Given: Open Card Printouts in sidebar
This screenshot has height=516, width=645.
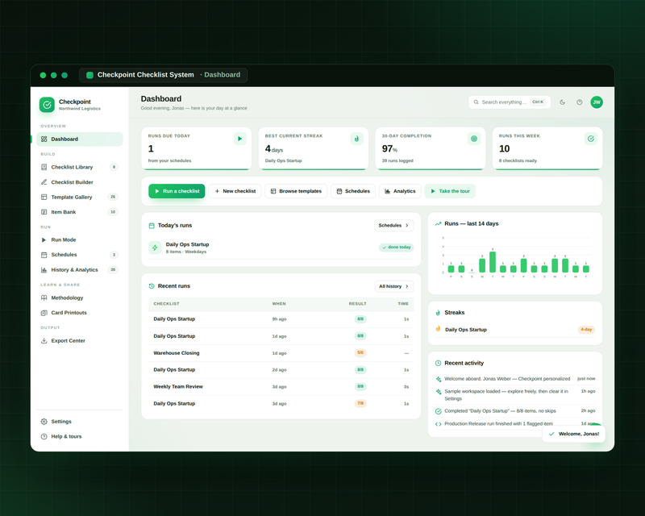Looking at the screenshot, I should 79,313.
